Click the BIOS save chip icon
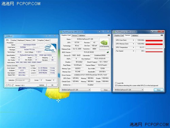The height and width of the screenshot is (128, 170). pos(108,52)
